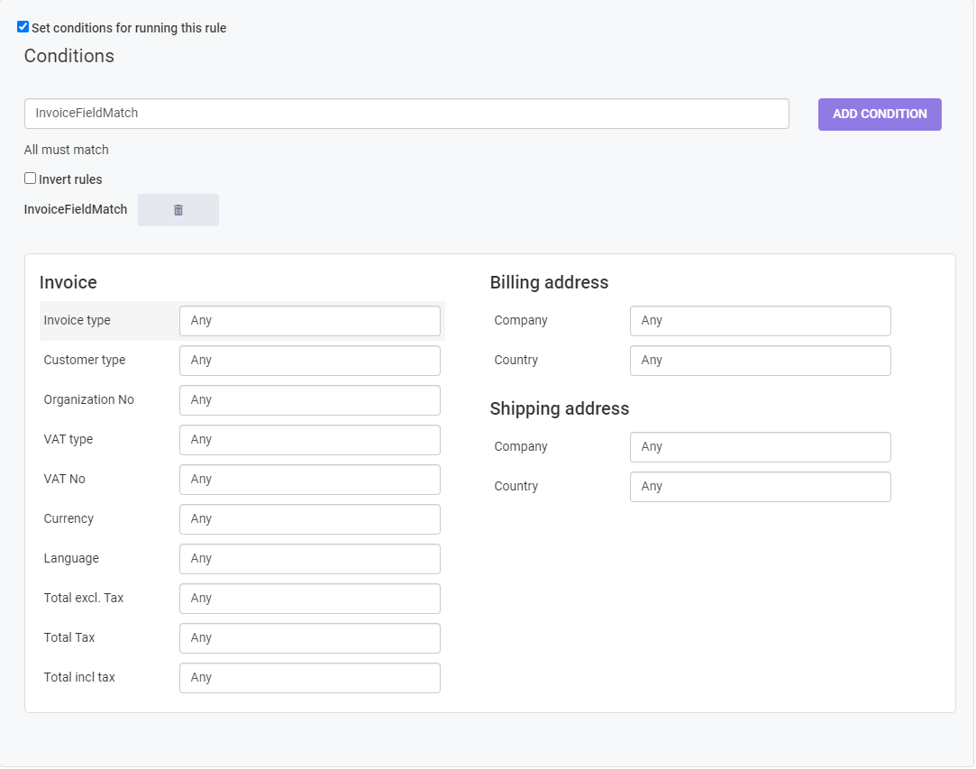This screenshot has height=769, width=976.
Task: Open the Language field
Action: [x=309, y=559]
